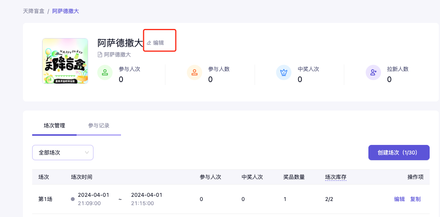Click the green 参与人次 stat icon
This screenshot has height=217, width=440.
pos(105,72)
